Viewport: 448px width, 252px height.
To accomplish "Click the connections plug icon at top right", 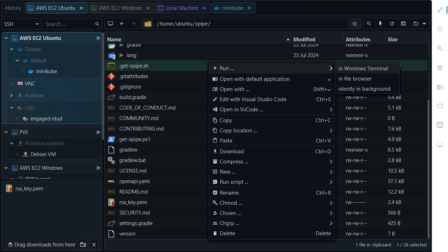I will point(440,10).
